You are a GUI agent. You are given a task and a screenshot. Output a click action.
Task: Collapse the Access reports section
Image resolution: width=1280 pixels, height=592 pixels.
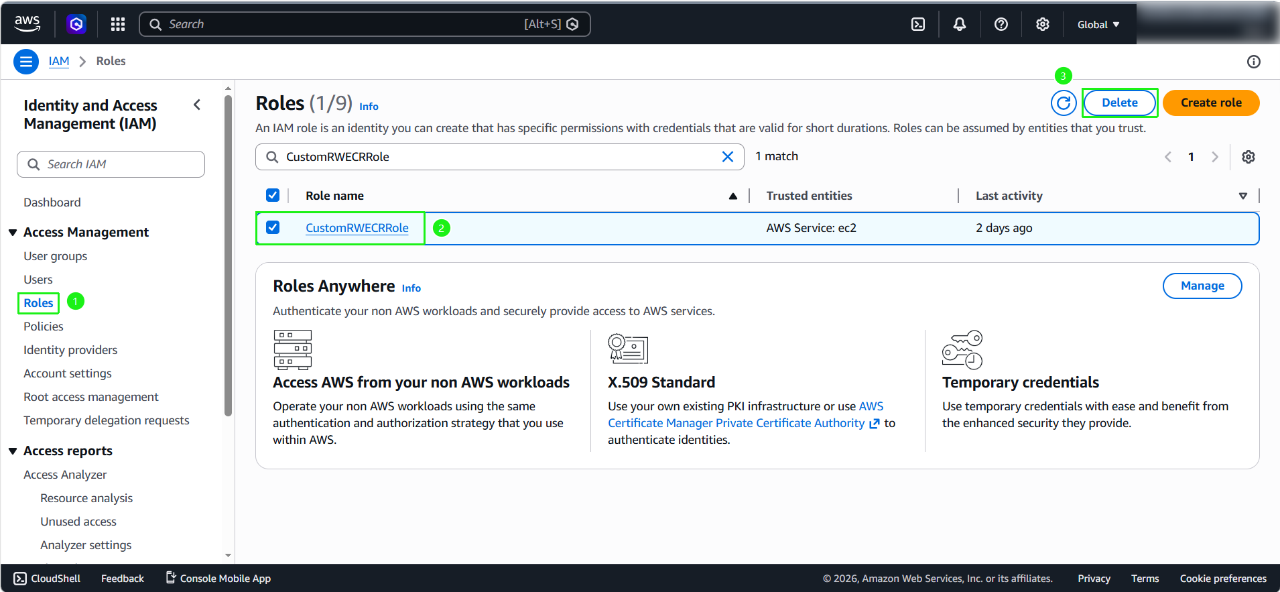(x=13, y=451)
